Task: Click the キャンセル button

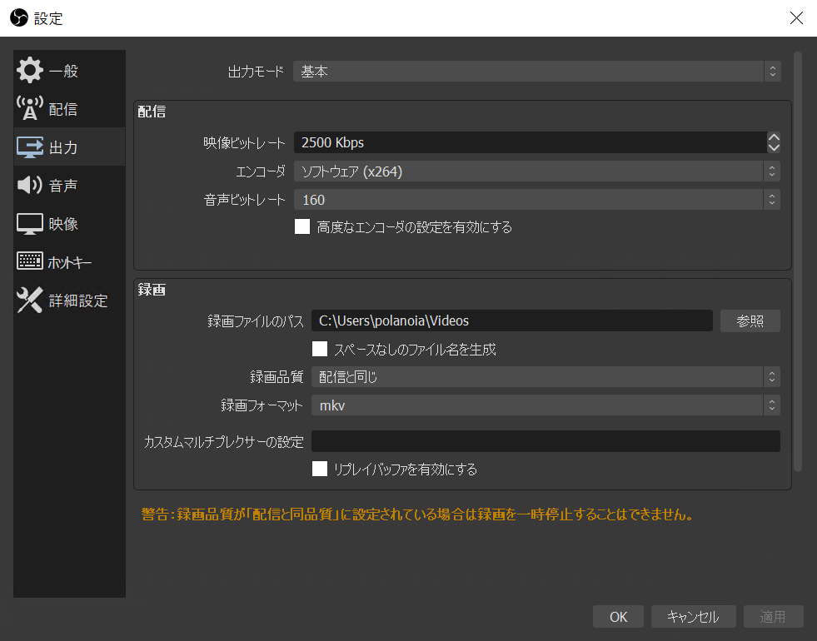Action: (x=693, y=617)
